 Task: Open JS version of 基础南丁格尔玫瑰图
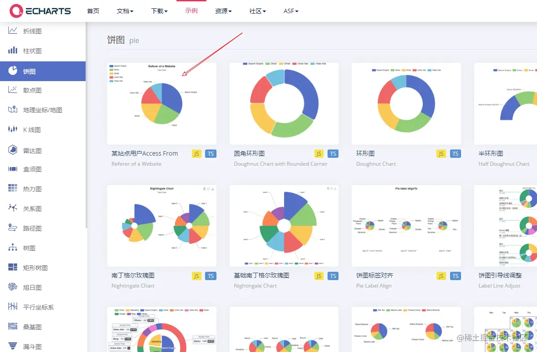coord(319,276)
